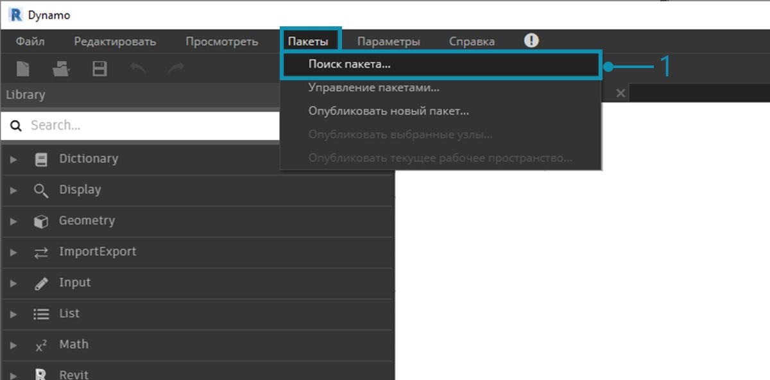Click the Save disk icon
Image resolution: width=770 pixels, height=380 pixels.
point(99,69)
